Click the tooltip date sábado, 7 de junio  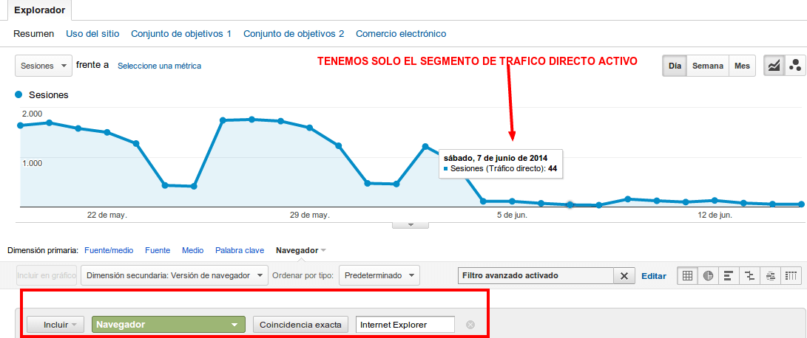[495, 158]
